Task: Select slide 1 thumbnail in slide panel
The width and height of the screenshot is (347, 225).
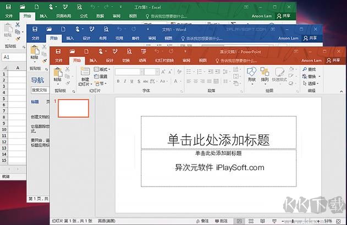Action: [73, 108]
